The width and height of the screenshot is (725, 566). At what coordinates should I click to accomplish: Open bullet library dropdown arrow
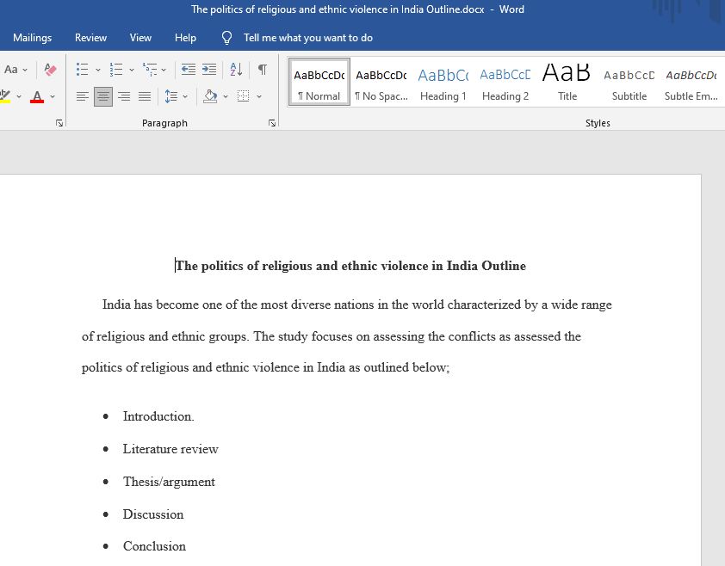98,71
